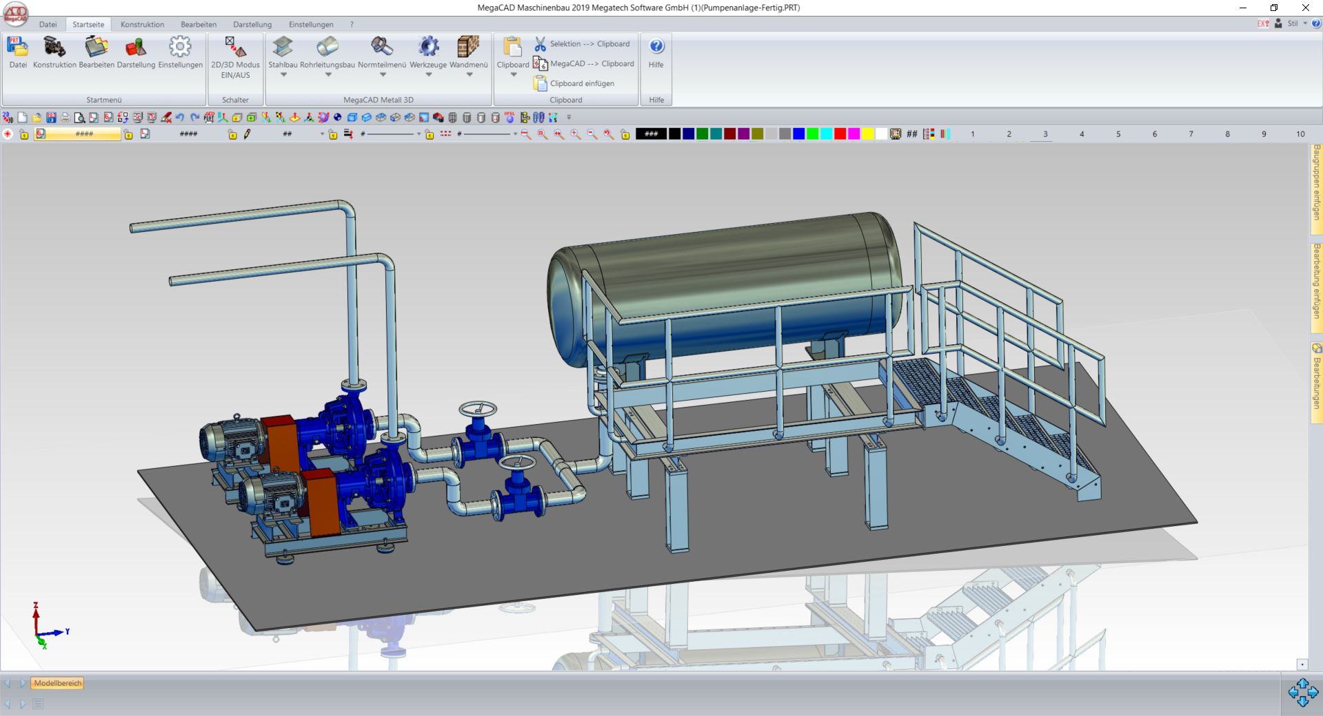Click the zoom-in magnifier icon
The width and height of the screenshot is (1323, 716).
pos(574,134)
